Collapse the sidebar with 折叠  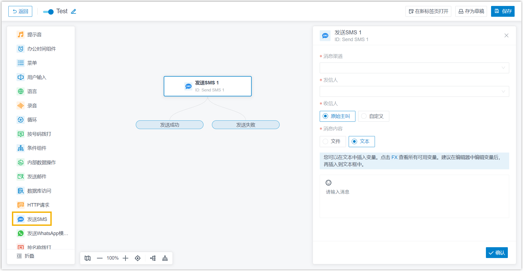(x=25, y=256)
